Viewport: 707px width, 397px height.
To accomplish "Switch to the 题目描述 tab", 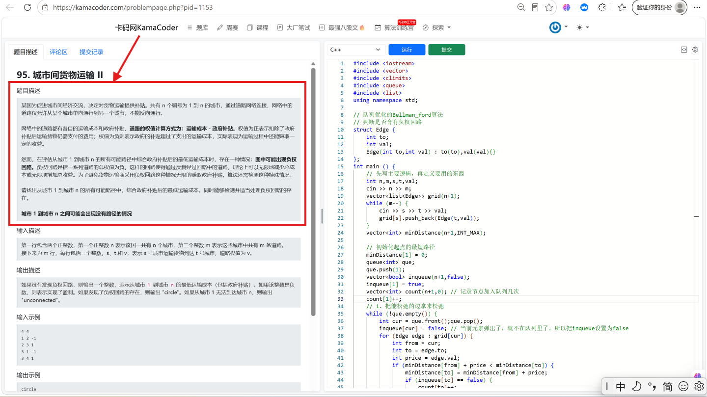I will 26,52.
